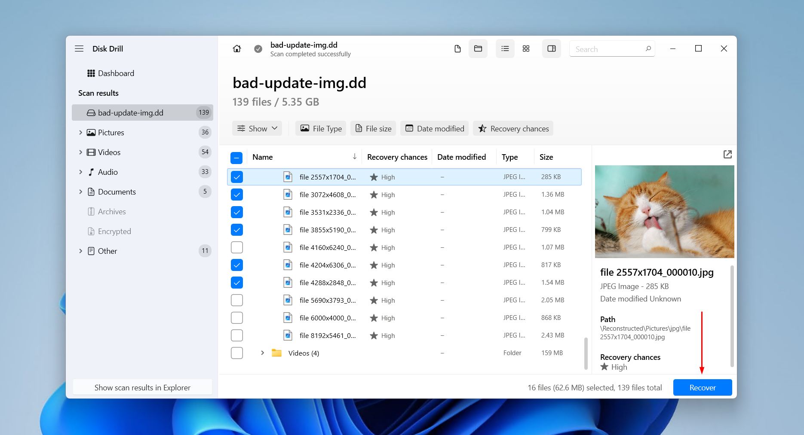Image resolution: width=804 pixels, height=435 pixels.
Task: Click the cat preview thumbnail
Action: click(664, 212)
